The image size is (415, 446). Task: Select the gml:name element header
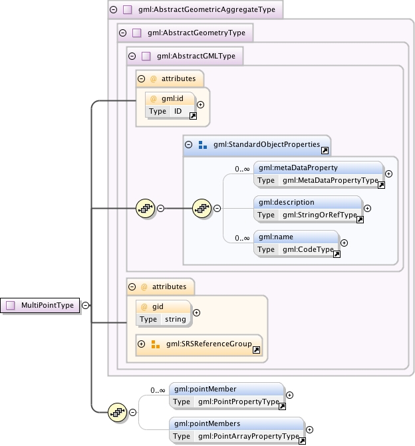pos(296,237)
